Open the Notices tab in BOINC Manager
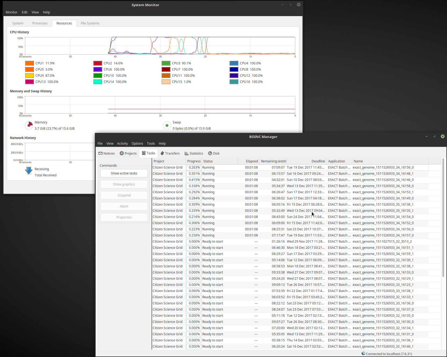This screenshot has height=357, width=447. [107, 153]
